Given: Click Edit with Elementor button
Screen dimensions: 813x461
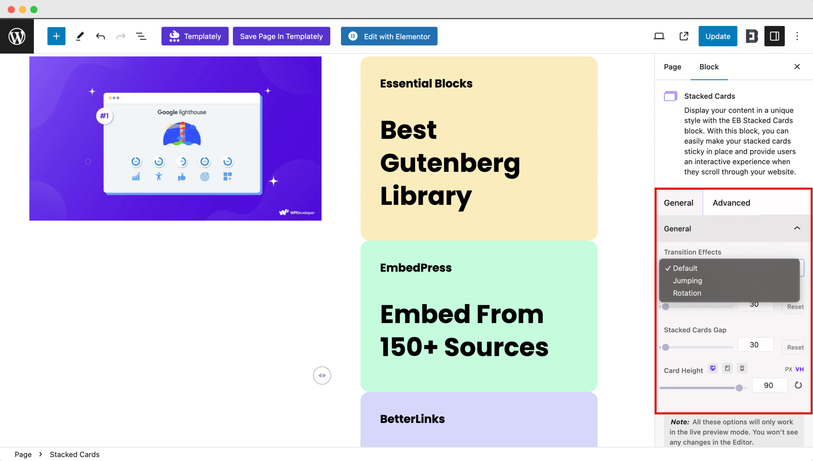Looking at the screenshot, I should pos(389,36).
